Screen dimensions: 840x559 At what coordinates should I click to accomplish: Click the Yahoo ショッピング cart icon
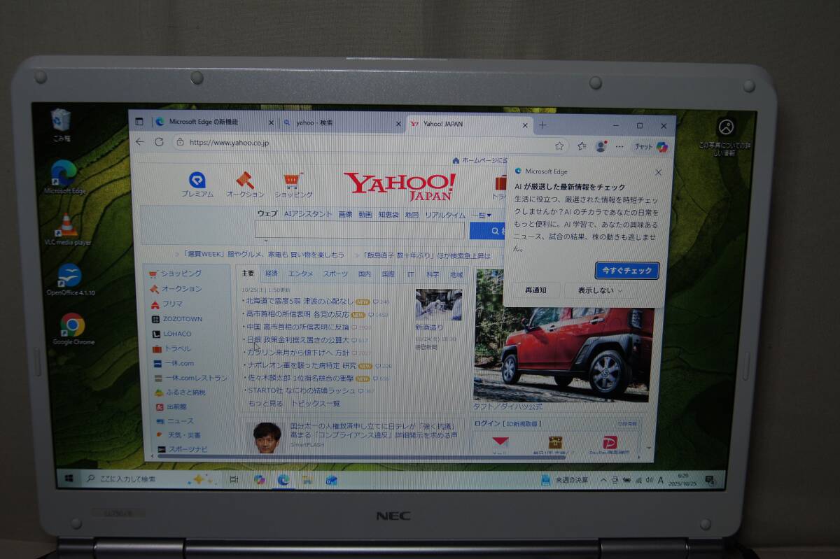[293, 186]
